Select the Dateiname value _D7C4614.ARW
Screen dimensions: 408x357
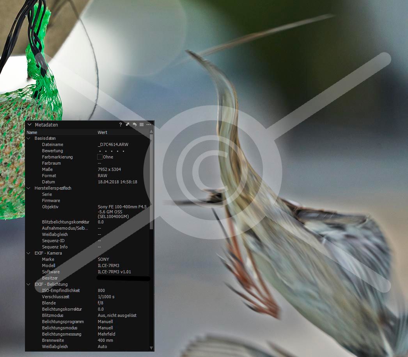click(x=113, y=144)
